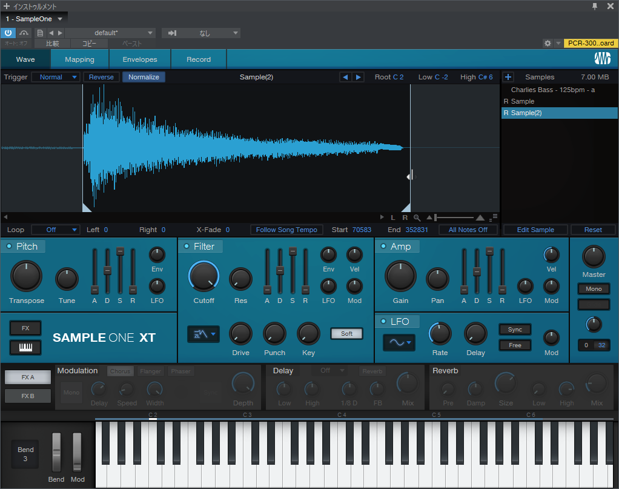Open the default preset dropdown
Viewport: 619px width, 489px height.
pos(110,33)
